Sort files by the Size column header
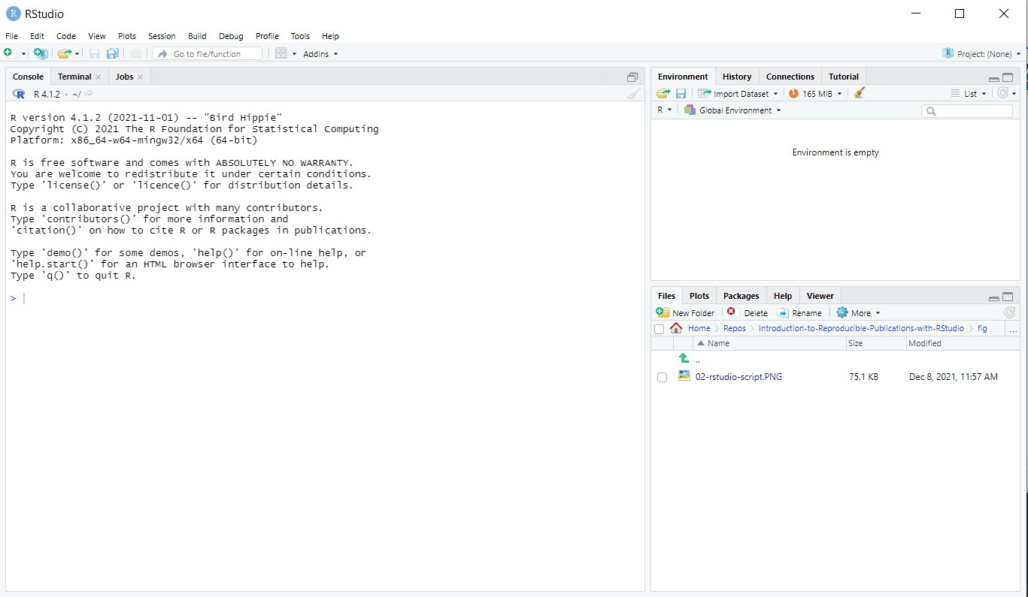Image resolution: width=1028 pixels, height=597 pixels. click(x=876, y=343)
